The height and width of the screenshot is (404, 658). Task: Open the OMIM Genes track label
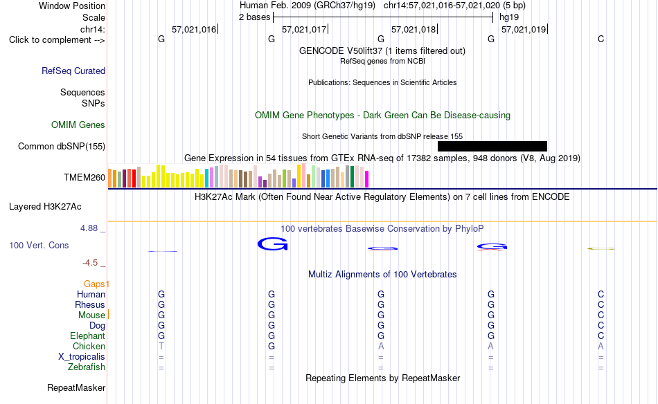tap(78, 125)
